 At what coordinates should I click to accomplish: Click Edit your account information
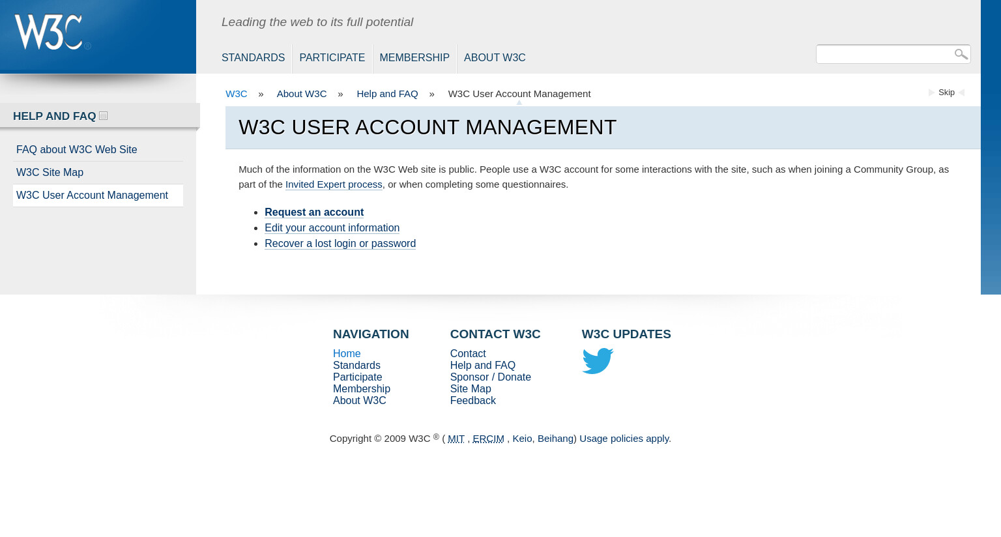(x=332, y=228)
